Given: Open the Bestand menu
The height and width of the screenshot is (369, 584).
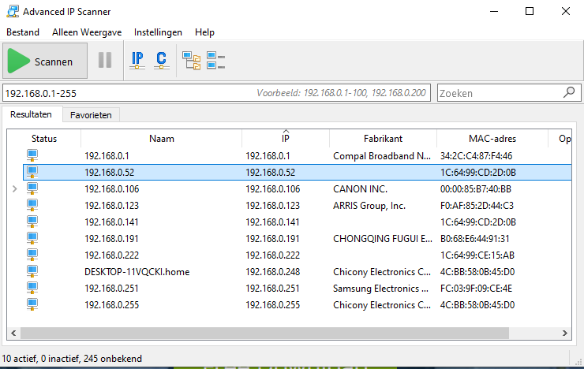Looking at the screenshot, I should point(23,32).
